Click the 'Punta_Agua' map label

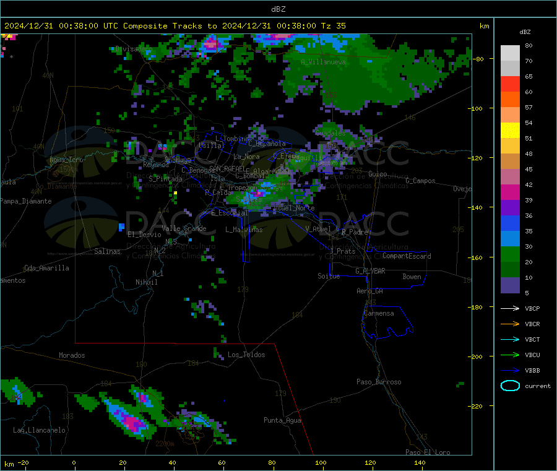[282, 420]
